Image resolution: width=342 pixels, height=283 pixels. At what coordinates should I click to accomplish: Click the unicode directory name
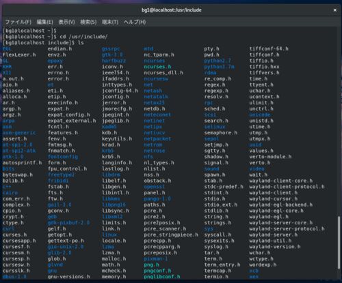click(260, 115)
